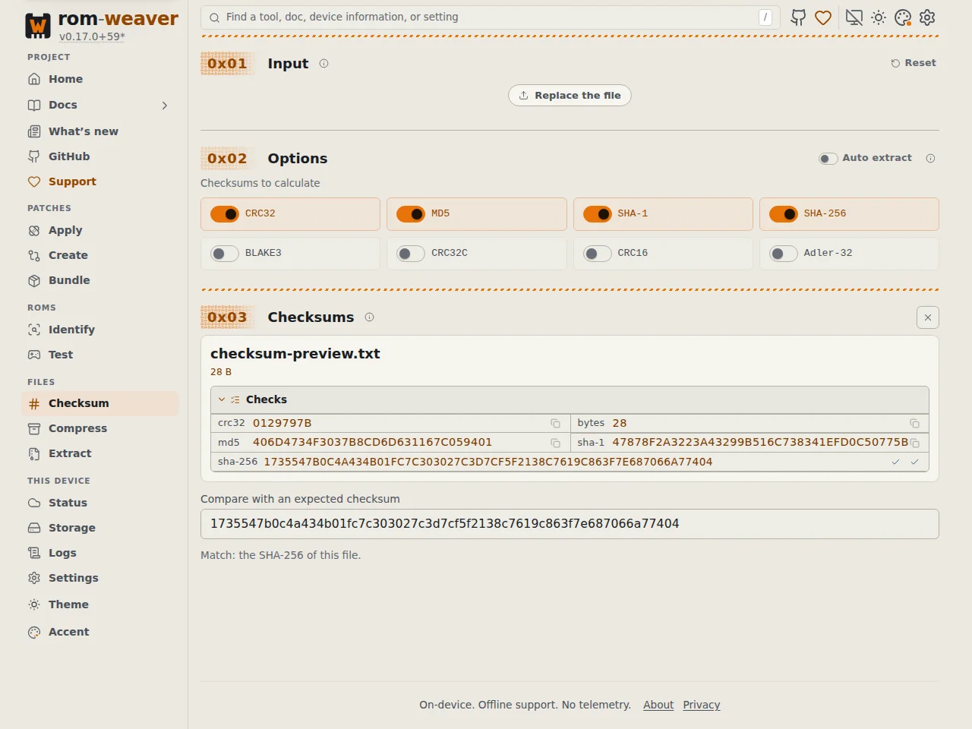This screenshot has height=729, width=972.
Task: Disable the CRC32 checksum toggle
Action: 225,214
